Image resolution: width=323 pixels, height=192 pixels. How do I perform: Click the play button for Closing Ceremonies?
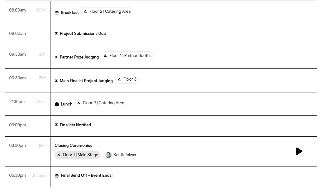tap(299, 151)
